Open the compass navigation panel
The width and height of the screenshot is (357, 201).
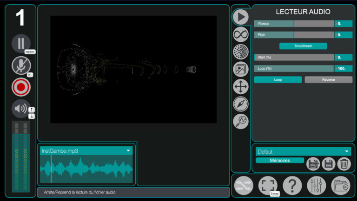240,104
